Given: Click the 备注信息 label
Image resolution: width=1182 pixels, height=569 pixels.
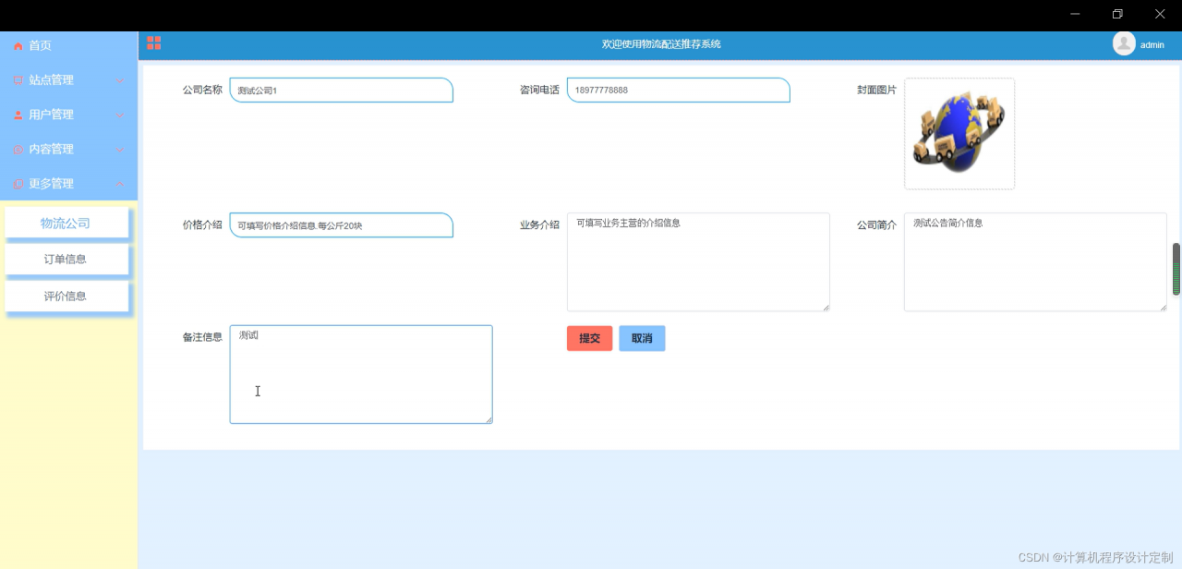Looking at the screenshot, I should coord(202,337).
